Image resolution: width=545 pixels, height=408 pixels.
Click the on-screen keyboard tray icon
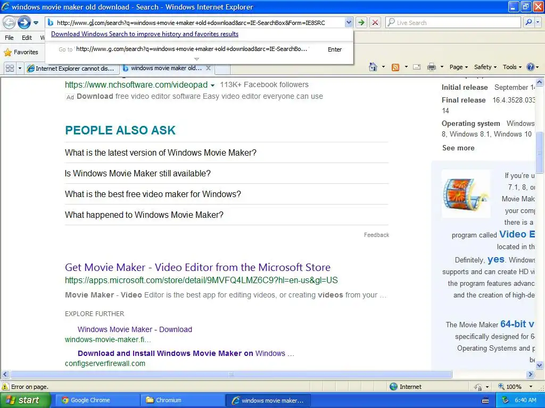485,401
